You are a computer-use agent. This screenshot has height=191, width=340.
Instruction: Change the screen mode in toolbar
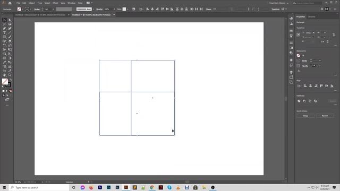(x=7, y=100)
